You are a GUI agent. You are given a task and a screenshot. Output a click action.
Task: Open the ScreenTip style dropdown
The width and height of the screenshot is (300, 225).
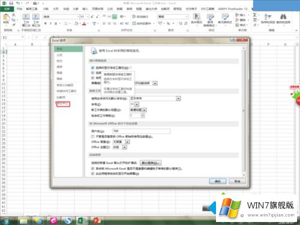(x=155, y=83)
